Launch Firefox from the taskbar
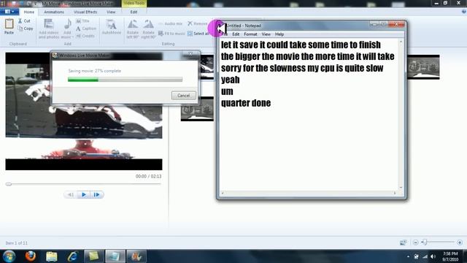The image size is (467, 263). 31,256
